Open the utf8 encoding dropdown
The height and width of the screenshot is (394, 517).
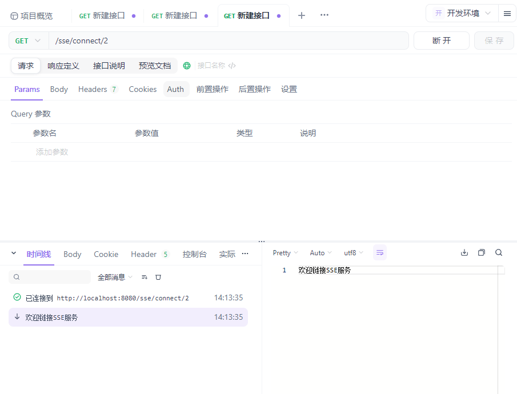pyautogui.click(x=354, y=253)
